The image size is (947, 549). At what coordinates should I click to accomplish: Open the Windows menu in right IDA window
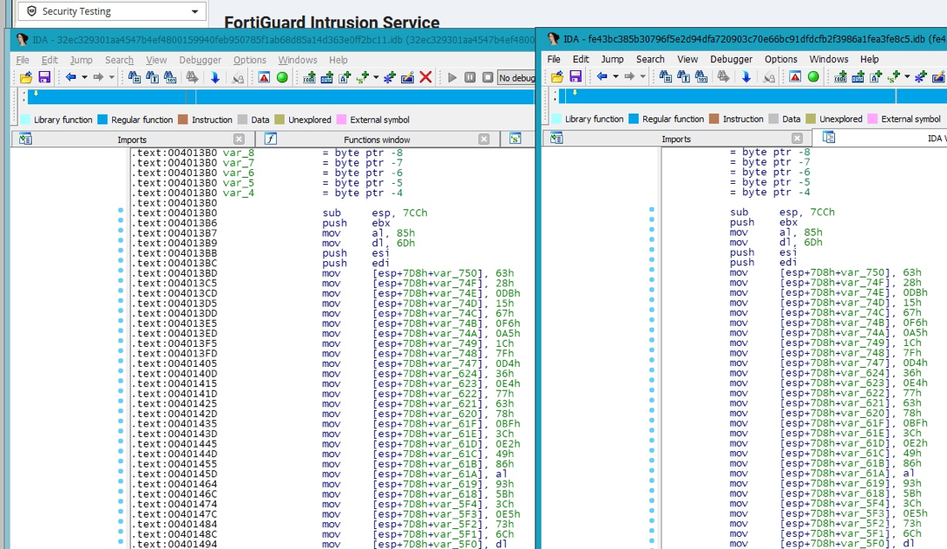pyautogui.click(x=829, y=59)
